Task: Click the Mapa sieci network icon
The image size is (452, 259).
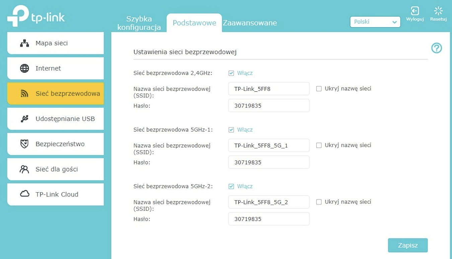Action: click(x=24, y=43)
